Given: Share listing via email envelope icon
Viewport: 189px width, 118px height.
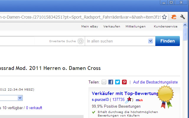Looking at the screenshot, I should pyautogui.click(x=104, y=82).
